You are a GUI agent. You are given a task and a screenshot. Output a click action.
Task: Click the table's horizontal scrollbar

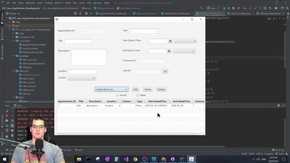click(127, 134)
